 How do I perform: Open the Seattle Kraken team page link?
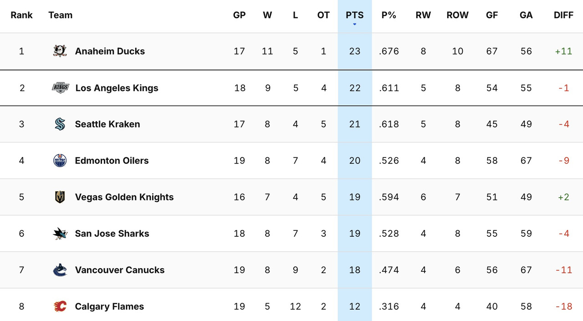pyautogui.click(x=107, y=124)
